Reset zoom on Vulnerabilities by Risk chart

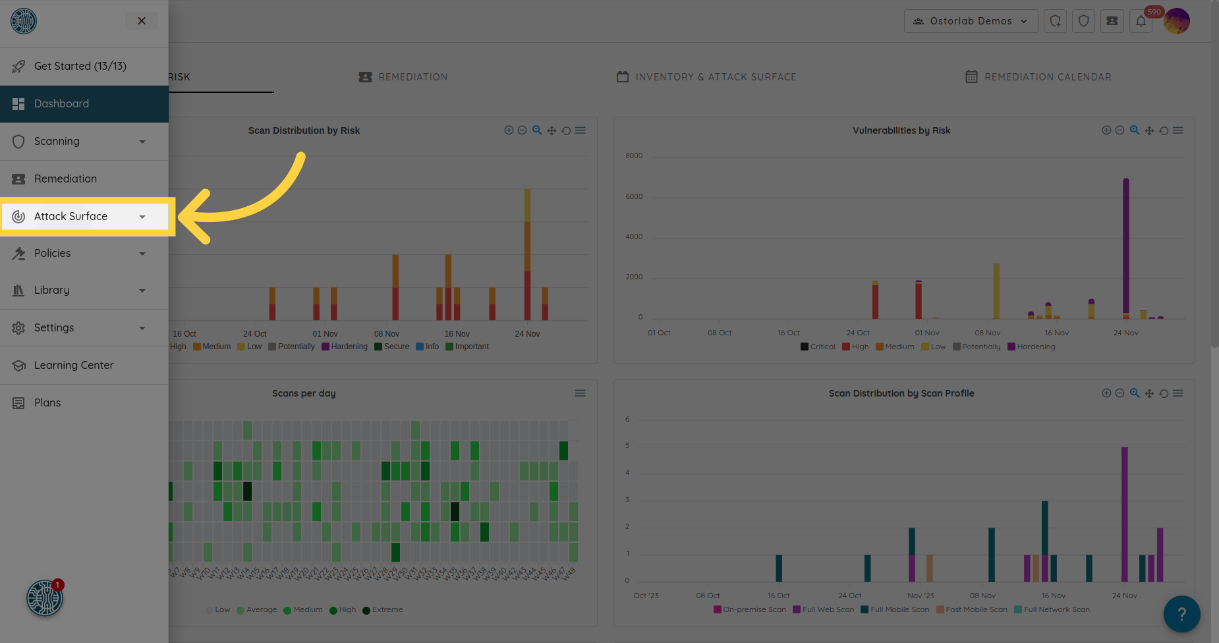tap(1164, 130)
